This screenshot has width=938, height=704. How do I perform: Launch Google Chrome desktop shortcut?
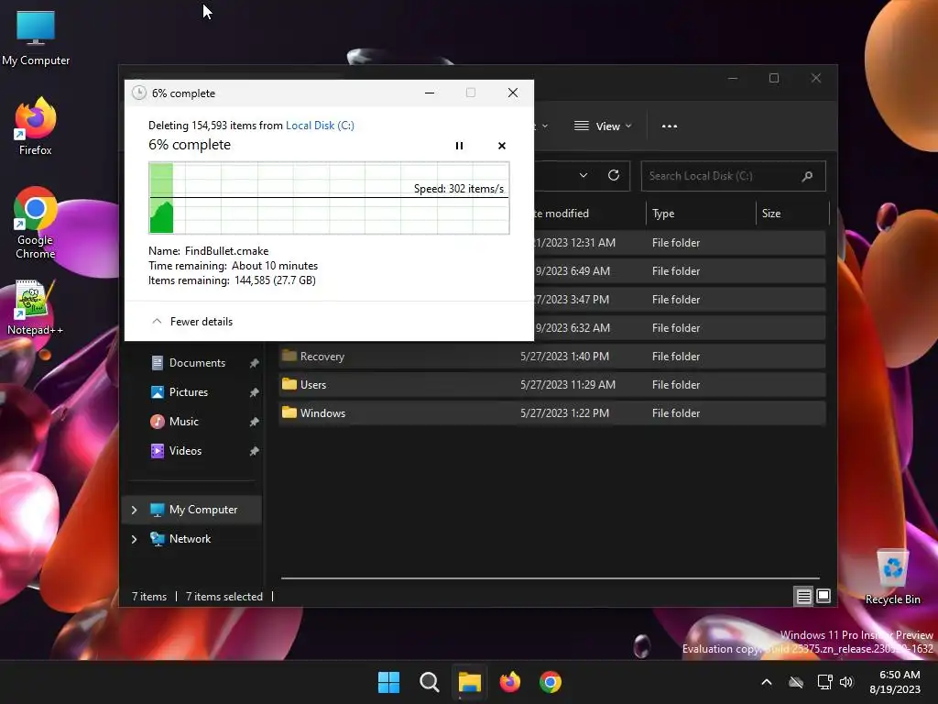tap(36, 223)
